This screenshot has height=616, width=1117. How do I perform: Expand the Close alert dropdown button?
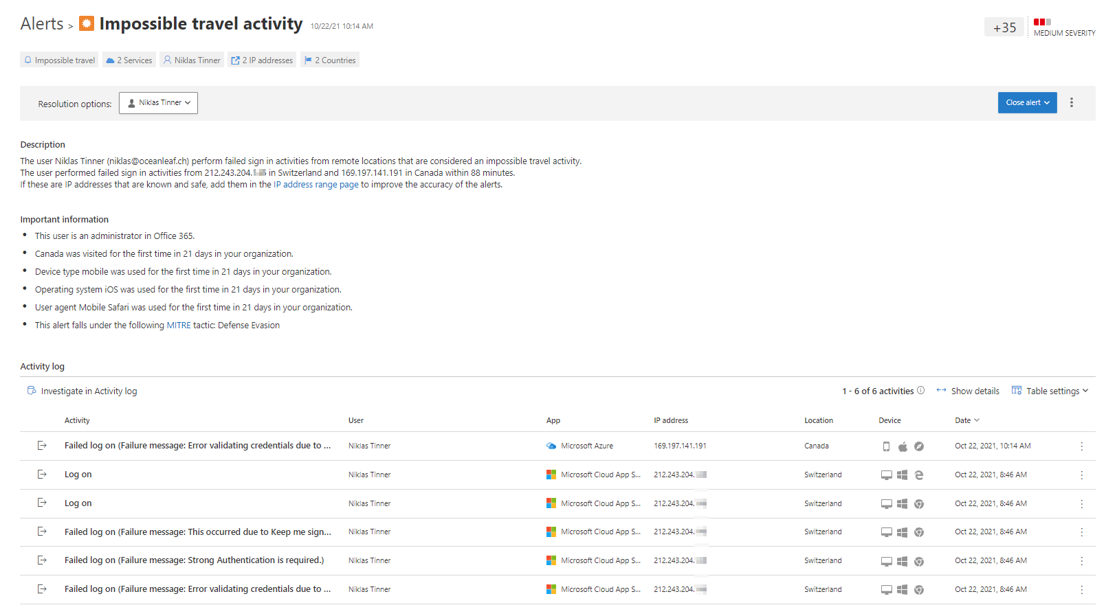pos(1027,103)
